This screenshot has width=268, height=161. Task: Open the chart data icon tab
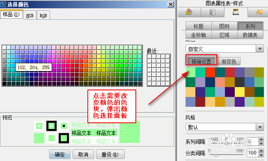click(213, 12)
